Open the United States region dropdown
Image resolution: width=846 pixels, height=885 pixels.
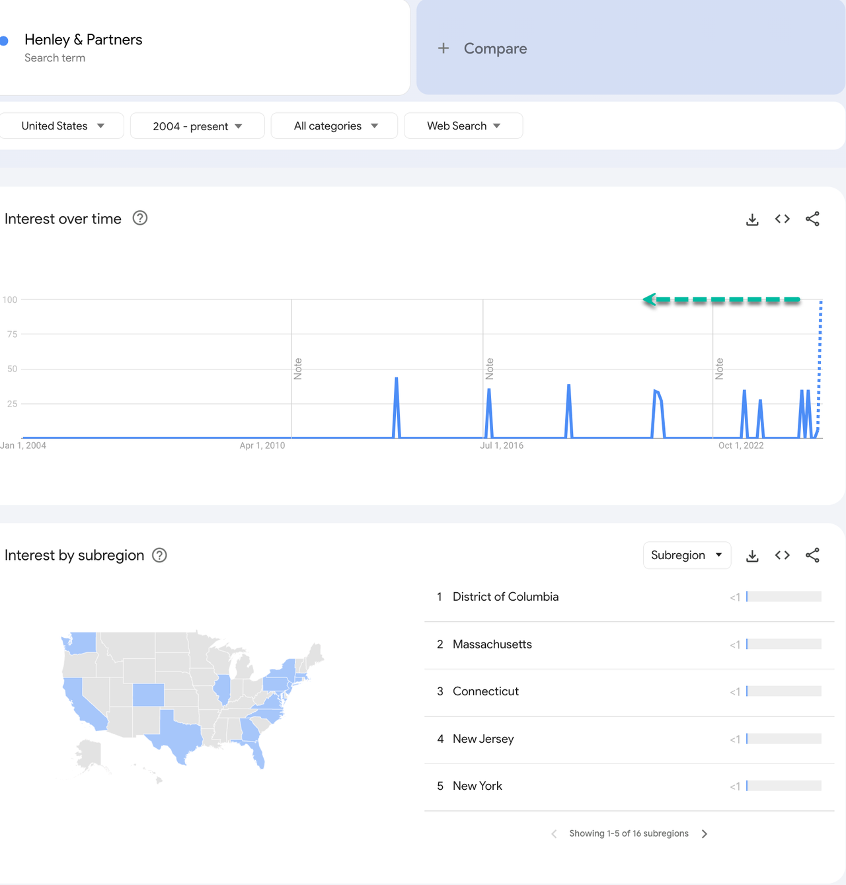tap(62, 126)
